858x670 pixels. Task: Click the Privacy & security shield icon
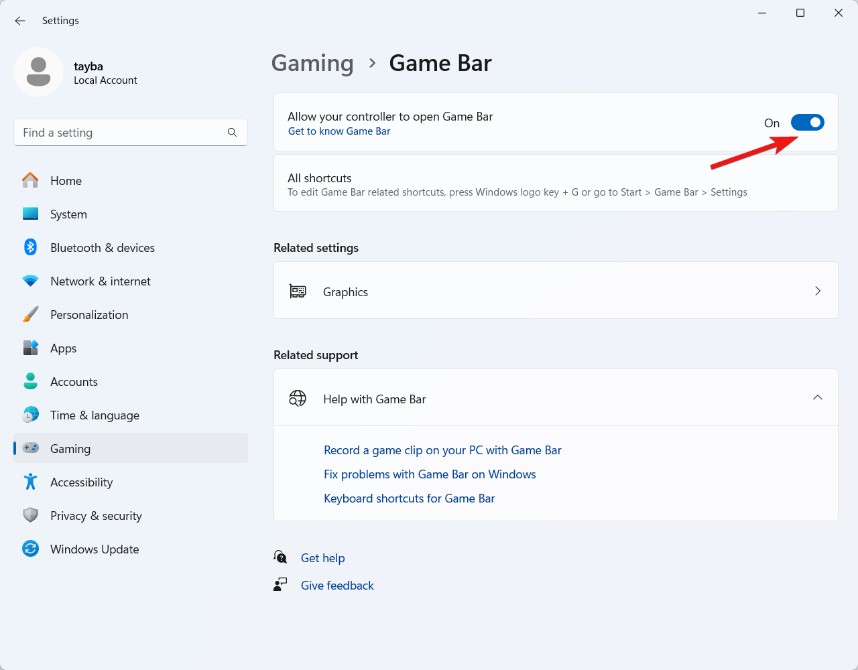pos(30,515)
